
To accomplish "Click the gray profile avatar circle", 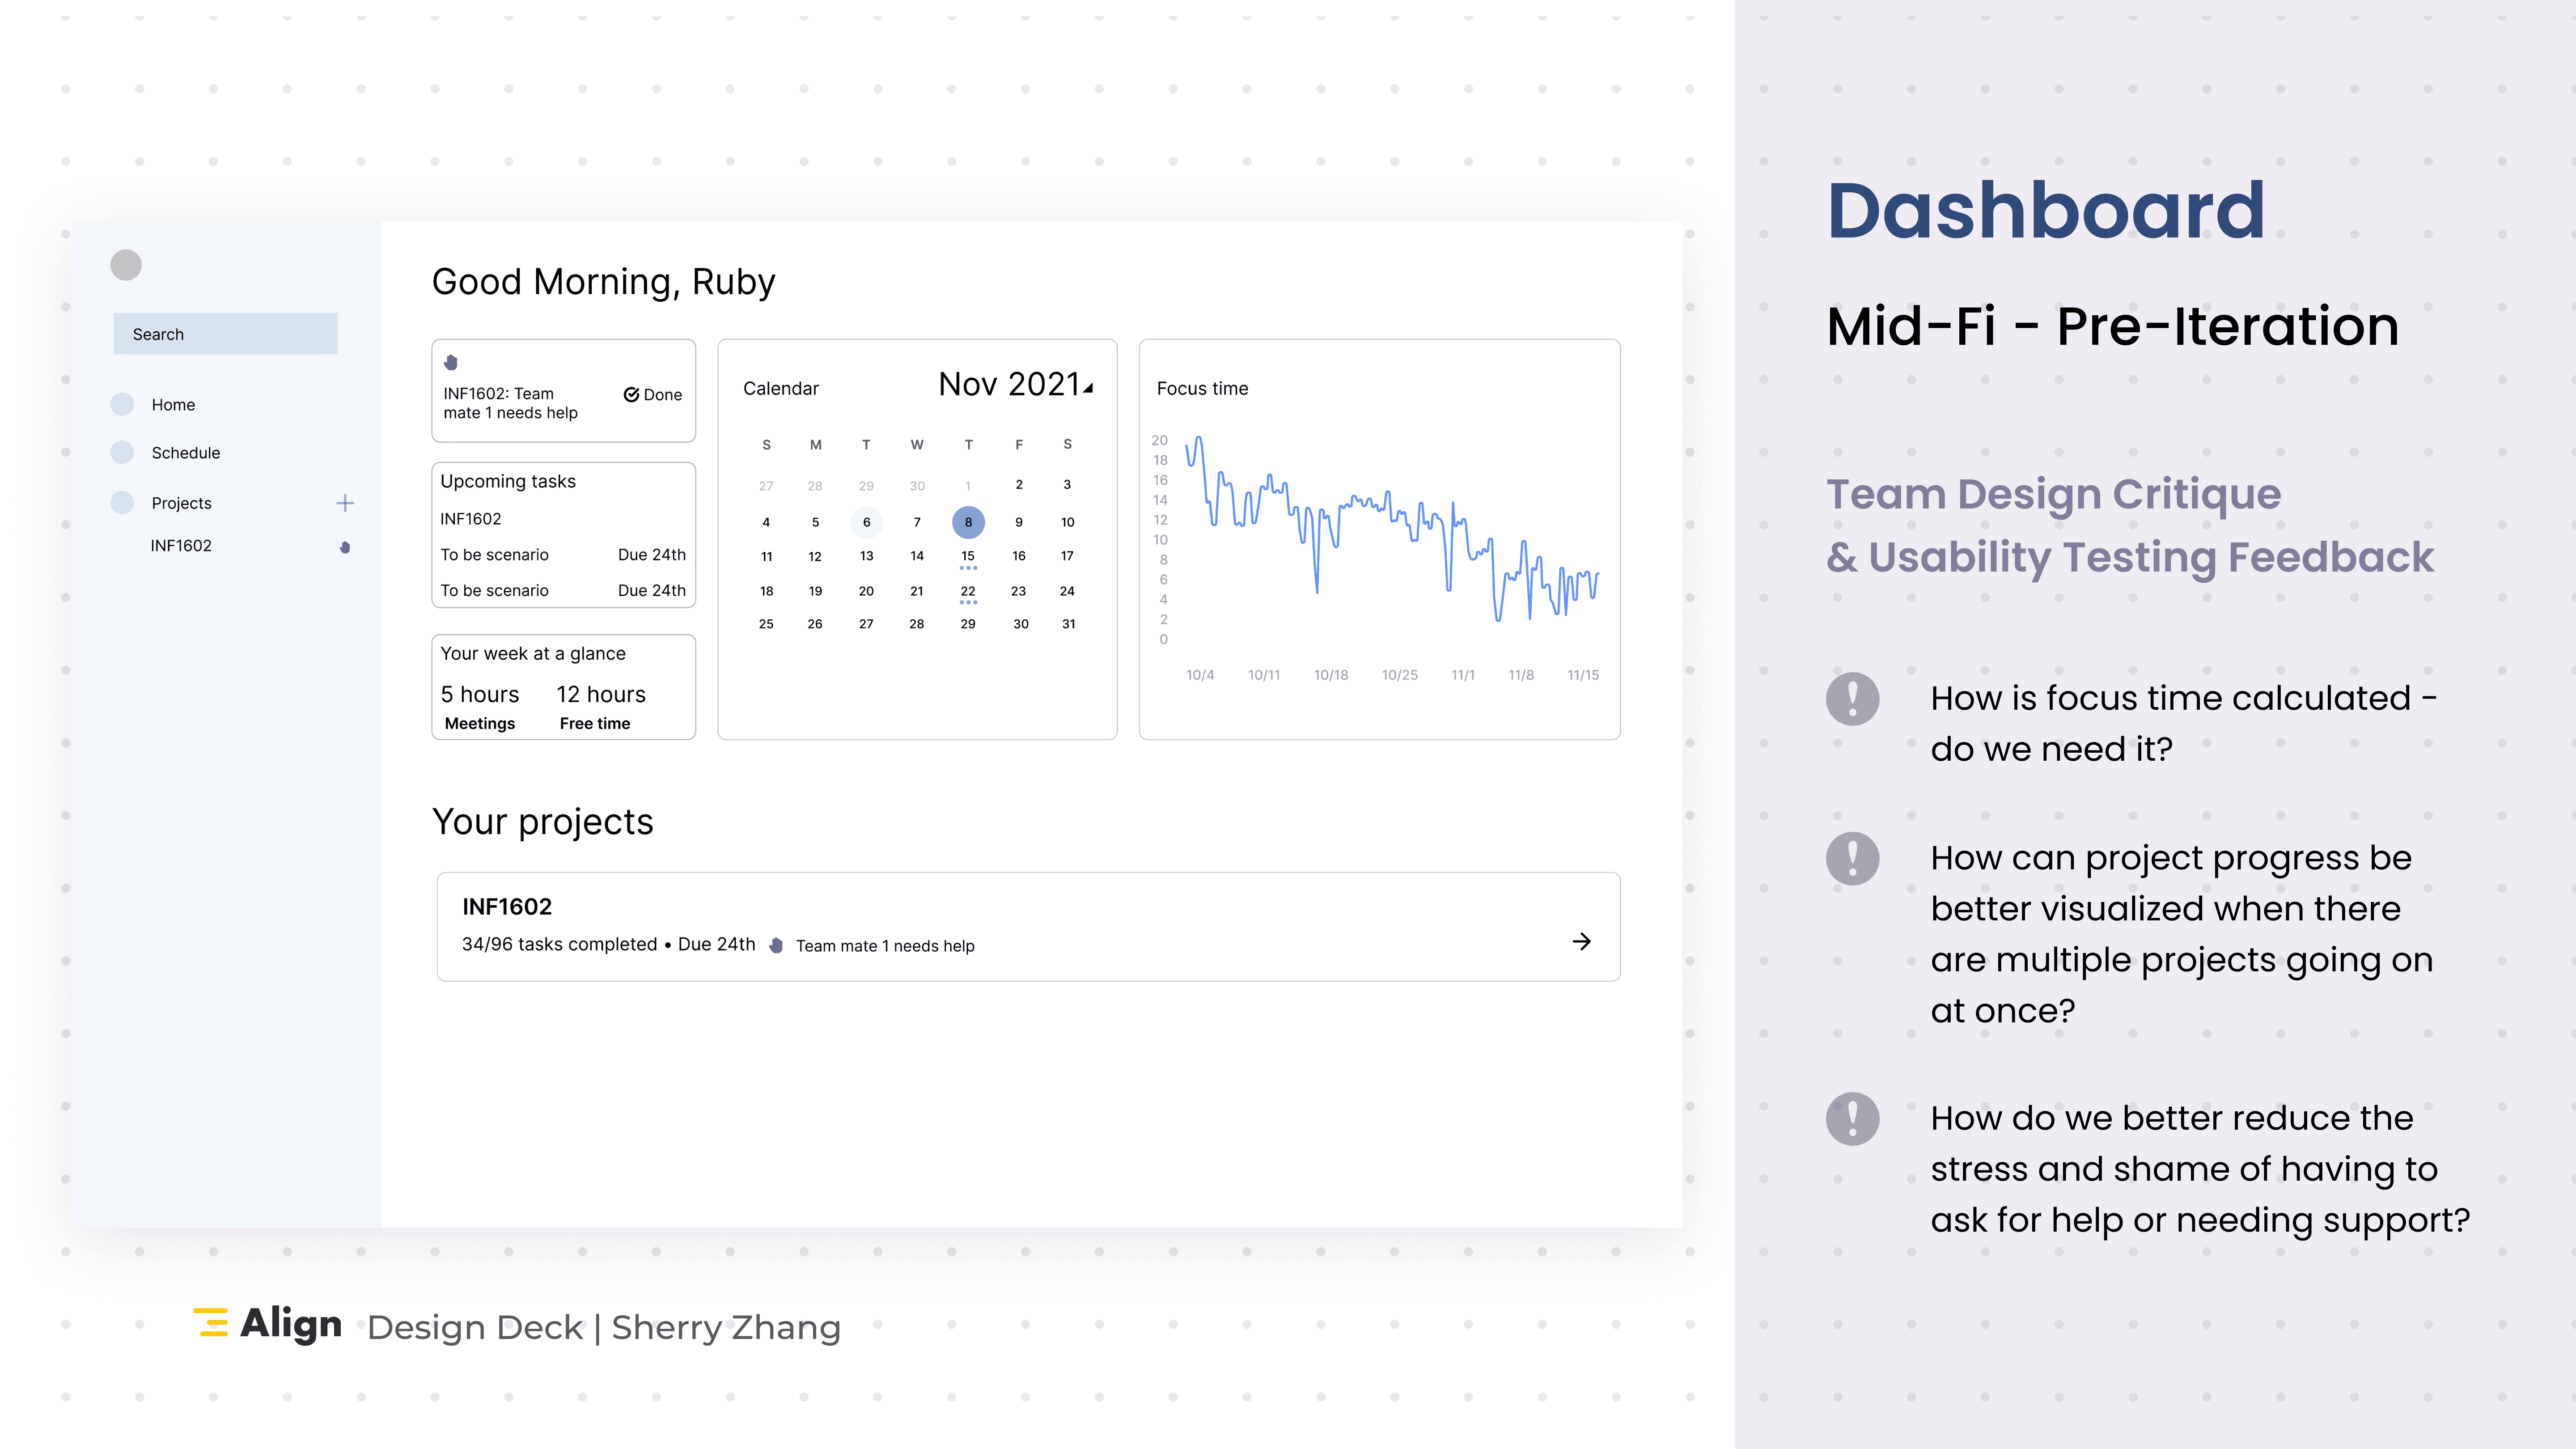I will coord(125,265).
